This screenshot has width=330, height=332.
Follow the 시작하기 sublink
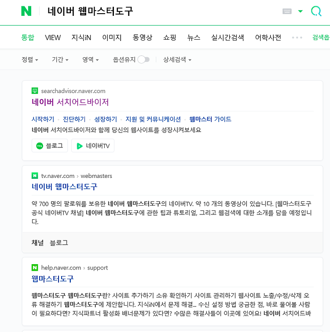(43, 119)
